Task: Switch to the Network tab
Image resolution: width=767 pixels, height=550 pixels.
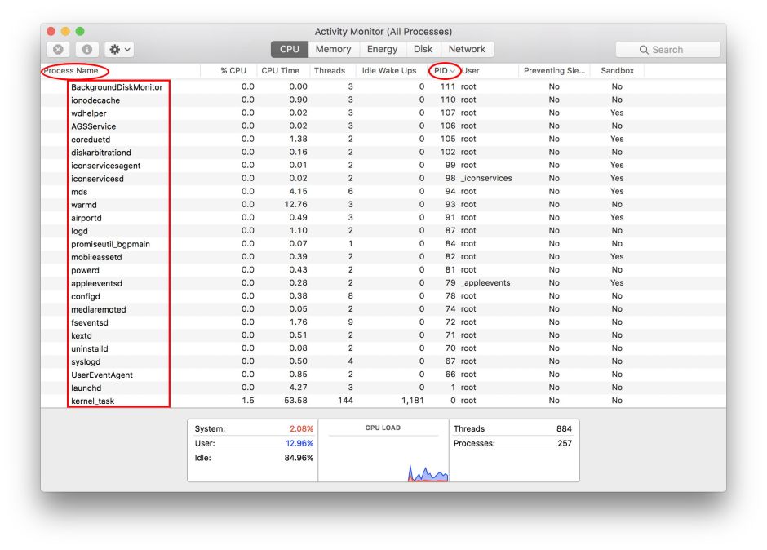Action: pos(467,49)
